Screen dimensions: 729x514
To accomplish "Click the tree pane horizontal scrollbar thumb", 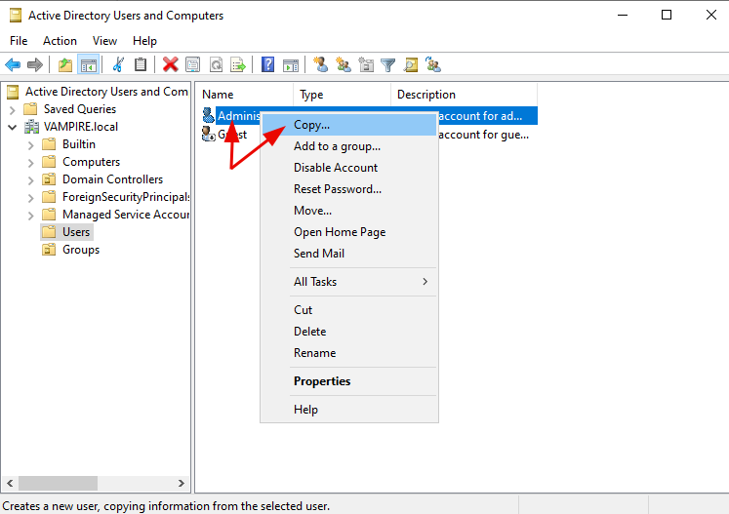I will click(59, 484).
